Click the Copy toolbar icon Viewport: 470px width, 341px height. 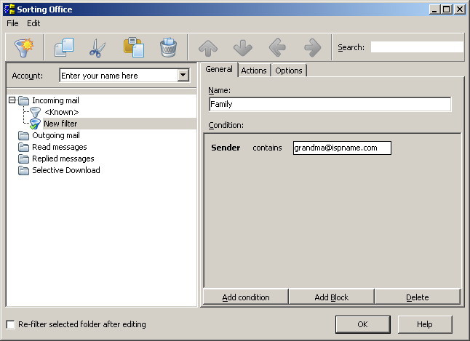(x=63, y=48)
